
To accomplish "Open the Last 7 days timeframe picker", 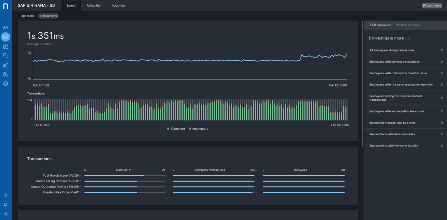I will 432,6.
